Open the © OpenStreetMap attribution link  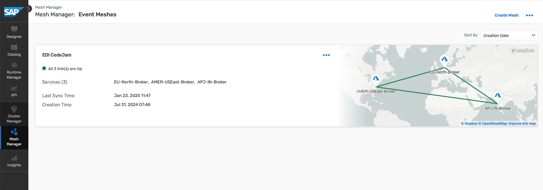493,123
